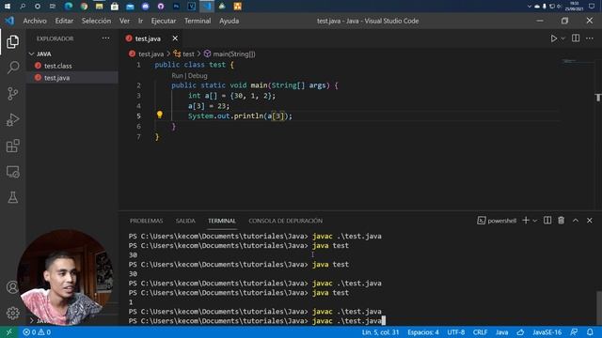Switch to CONSOLA DE DEPURACIÓN tab
Image resolution: width=602 pixels, height=338 pixels.
285,221
